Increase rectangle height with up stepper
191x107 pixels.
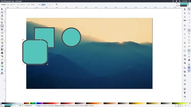point(26,4)
